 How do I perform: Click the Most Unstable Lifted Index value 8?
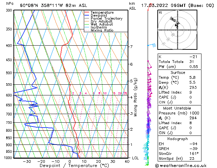[x=190, y=123]
